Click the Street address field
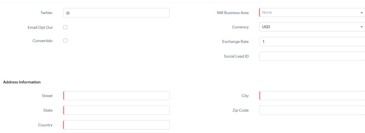Screen dimensions: 365x133 [x=116, y=96]
